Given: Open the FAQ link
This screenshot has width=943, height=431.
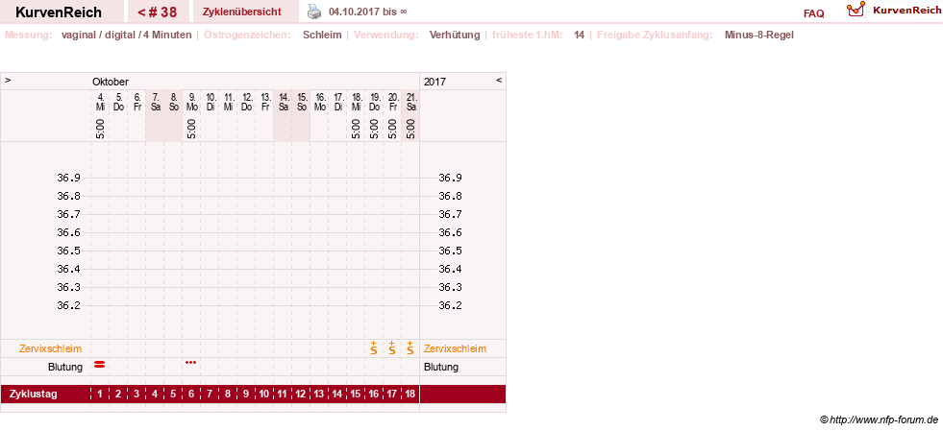Looking at the screenshot, I should pyautogui.click(x=813, y=13).
